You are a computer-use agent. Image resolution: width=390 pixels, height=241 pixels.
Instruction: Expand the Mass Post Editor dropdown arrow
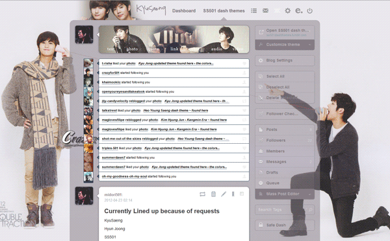pos(309,194)
